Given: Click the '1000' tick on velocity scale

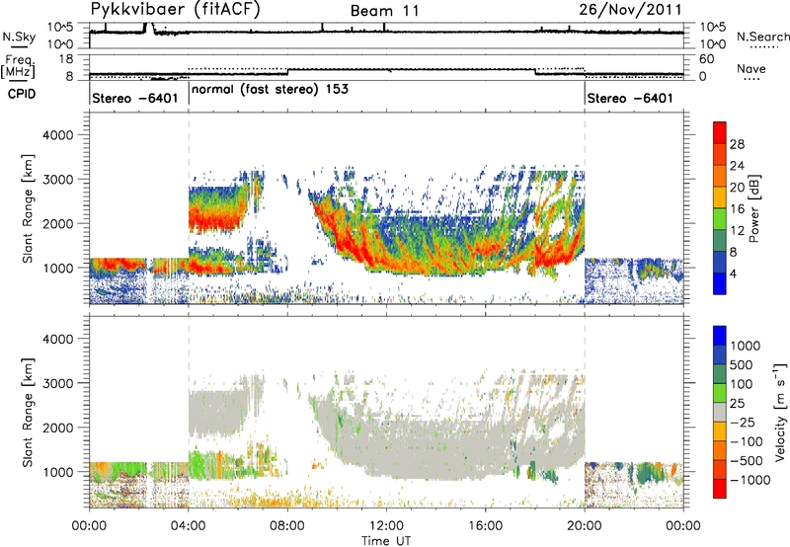Looking at the screenshot, I should tap(746, 346).
